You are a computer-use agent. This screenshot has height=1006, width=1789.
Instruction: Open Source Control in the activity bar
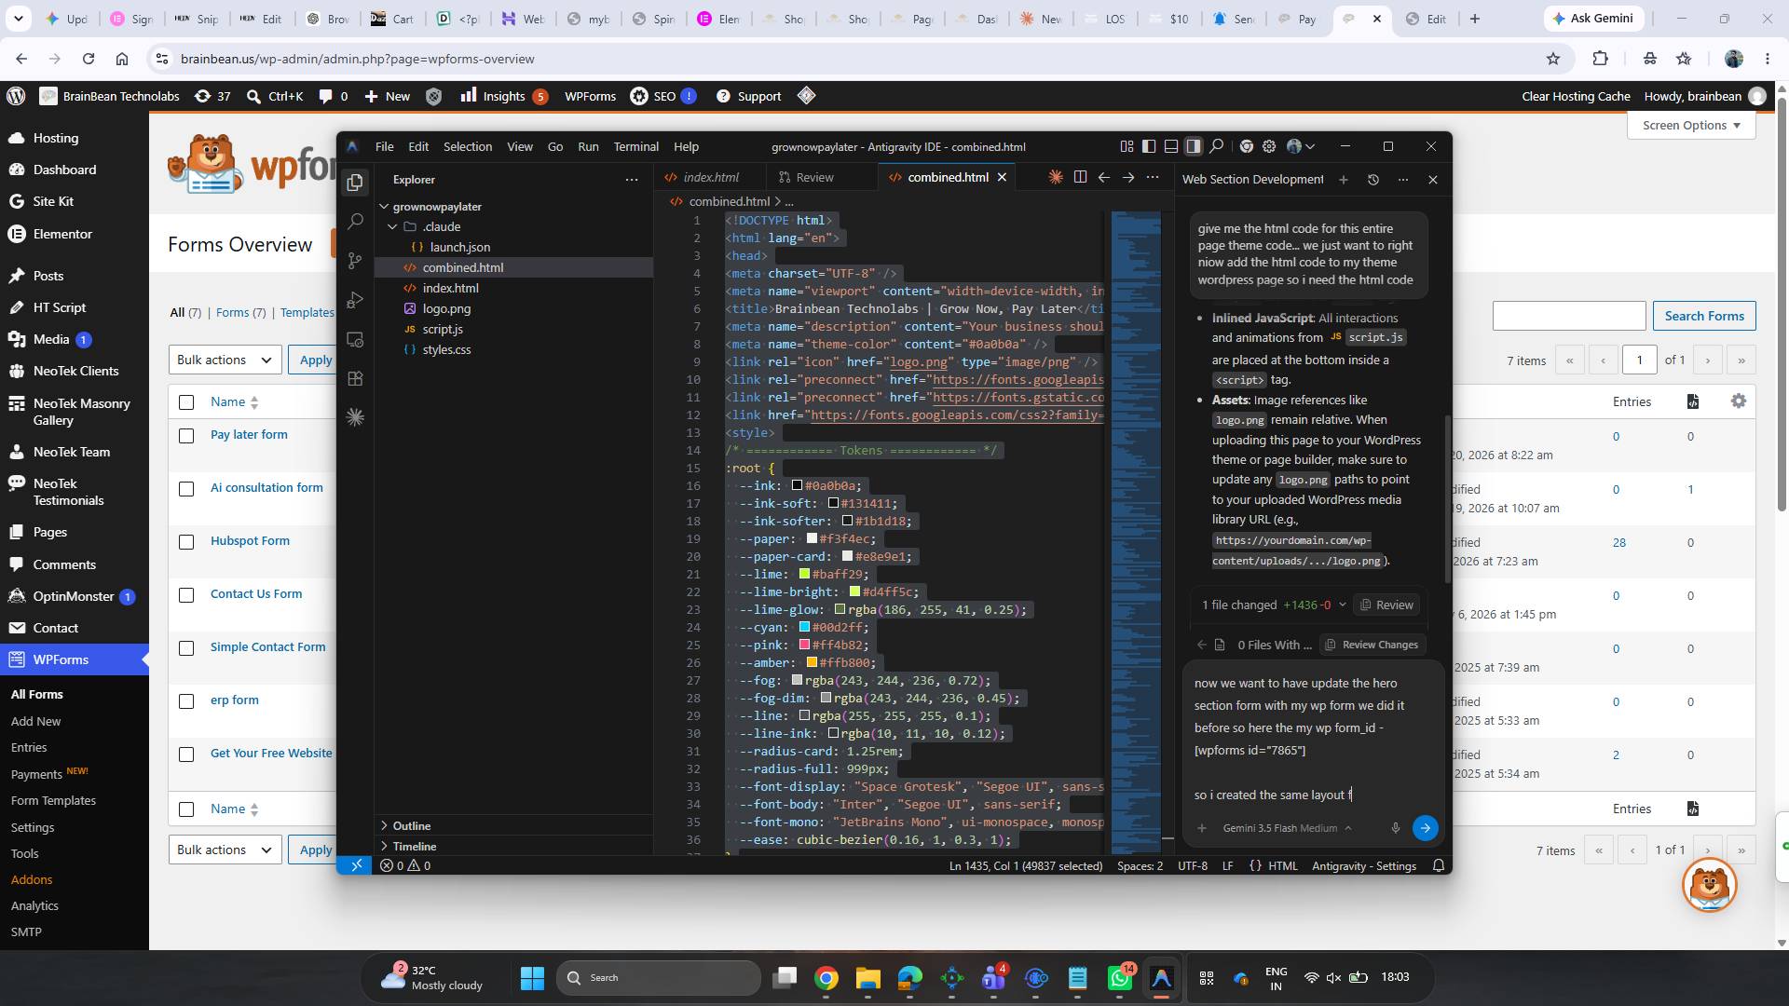[355, 261]
